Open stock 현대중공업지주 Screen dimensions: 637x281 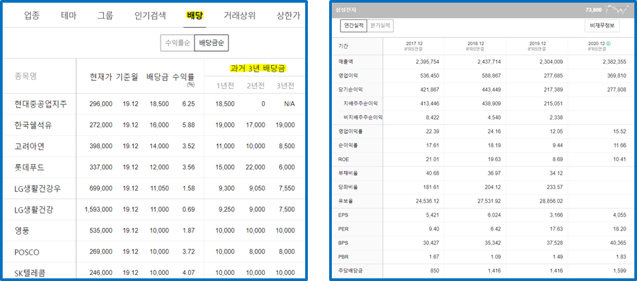coord(40,104)
